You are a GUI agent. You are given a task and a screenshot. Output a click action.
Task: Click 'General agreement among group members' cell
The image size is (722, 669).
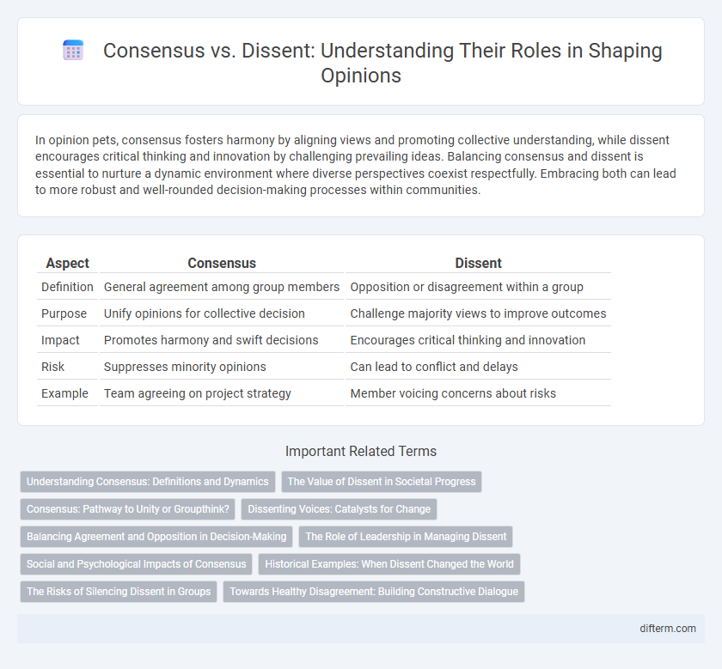(222, 287)
